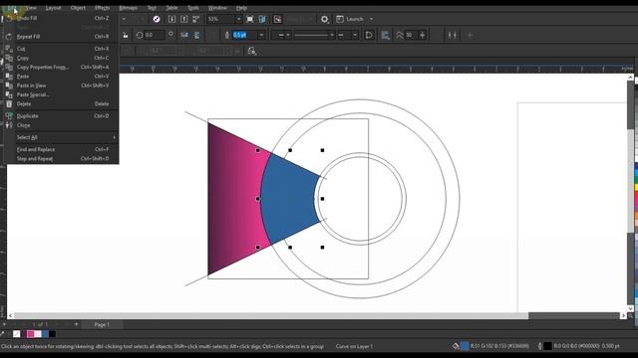This screenshot has height=358, width=638.
Task: Open the Bitmaps menu
Action: (129, 8)
